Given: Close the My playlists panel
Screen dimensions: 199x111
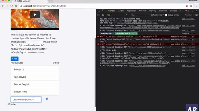Looking at the screenshot, I should pos(56,63).
